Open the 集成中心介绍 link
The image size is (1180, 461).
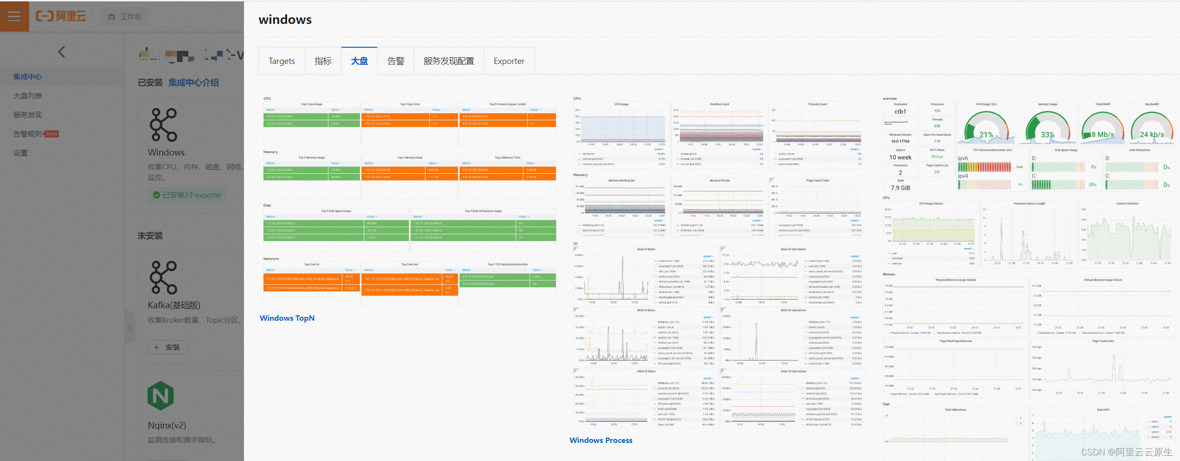tap(193, 83)
